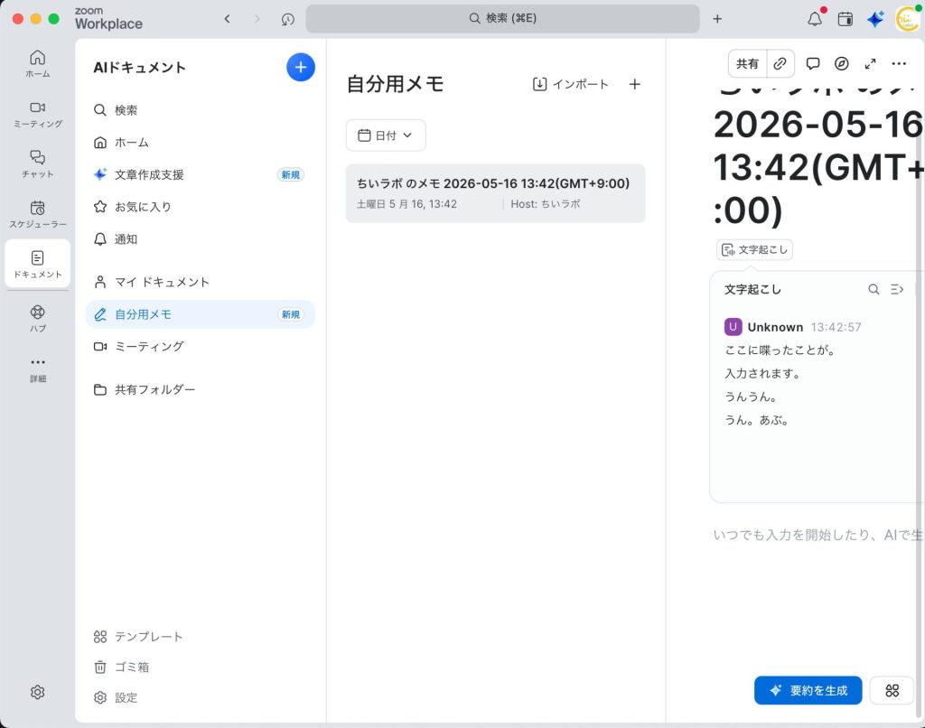Open ミーティング in documents sidebar
This screenshot has height=728, width=925.
pyautogui.click(x=201, y=346)
